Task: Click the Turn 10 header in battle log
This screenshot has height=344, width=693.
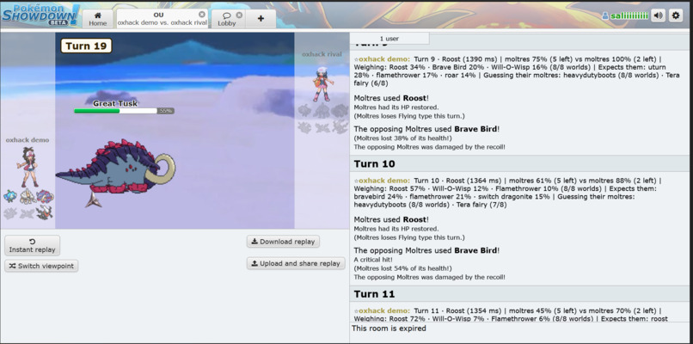Action: pos(374,163)
